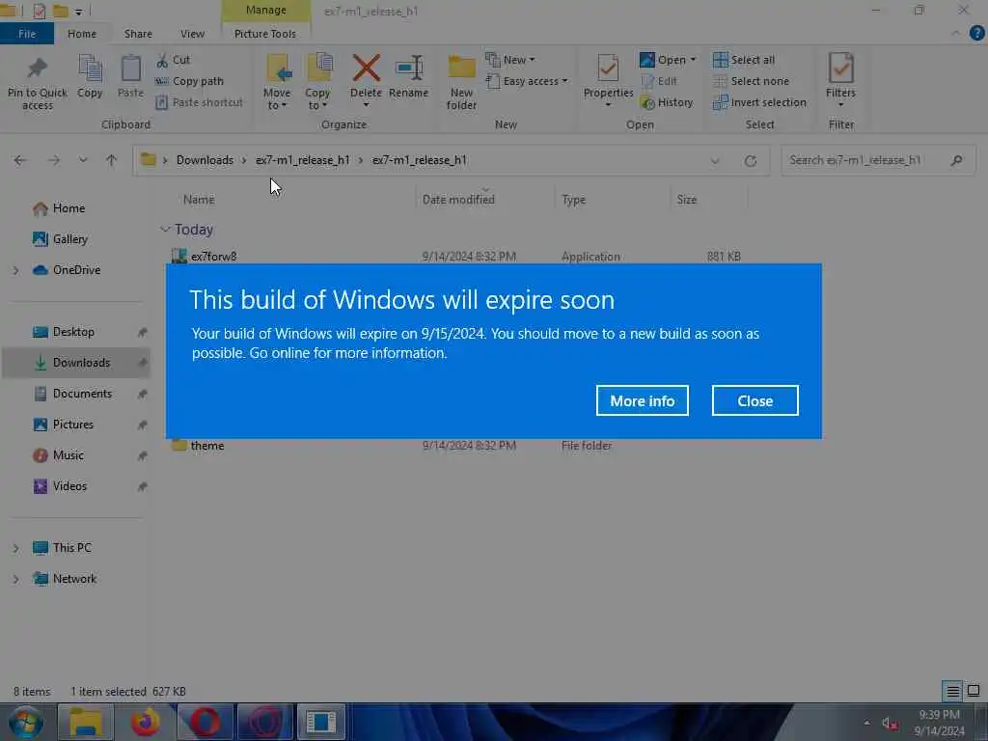Click Paste shortcut in the ribbon
Viewport: 988px width, 741px height.
tap(199, 102)
